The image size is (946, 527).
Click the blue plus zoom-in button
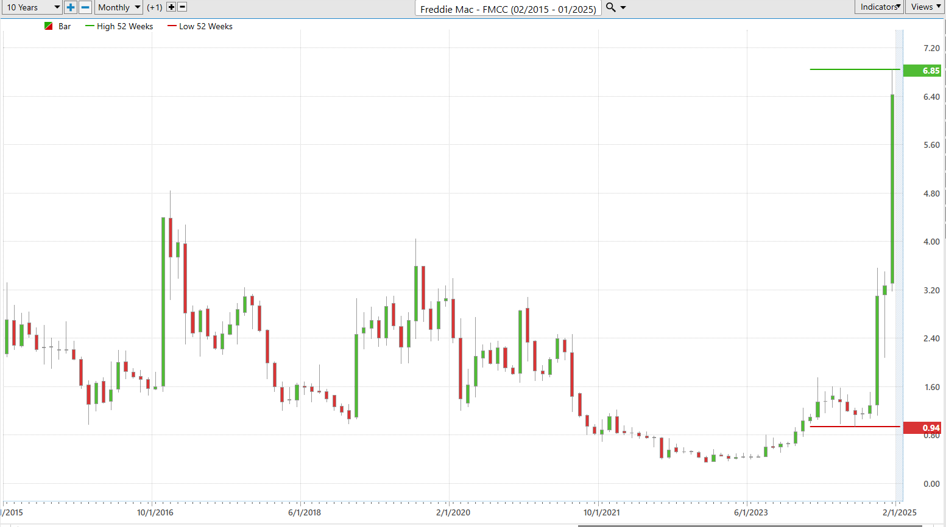coord(71,7)
